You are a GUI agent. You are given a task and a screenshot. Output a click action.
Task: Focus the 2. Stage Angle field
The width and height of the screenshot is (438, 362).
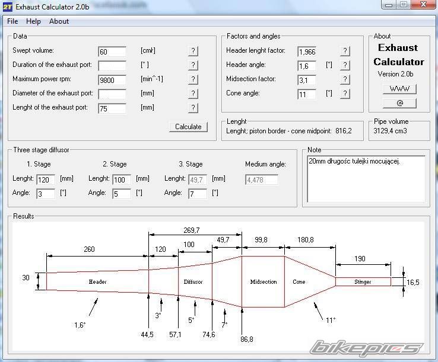pyautogui.click(x=122, y=194)
